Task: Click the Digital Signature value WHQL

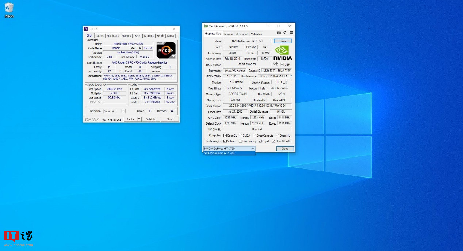Action: pos(280,112)
